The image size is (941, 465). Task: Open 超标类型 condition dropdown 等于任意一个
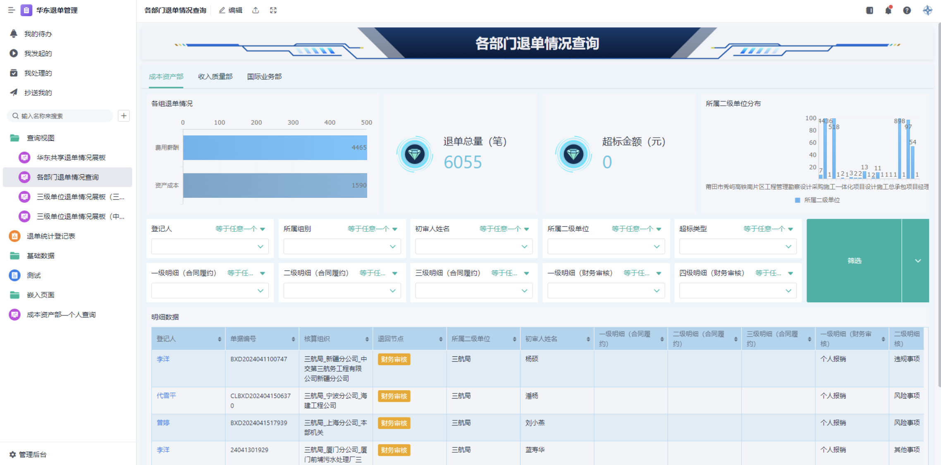pos(768,229)
